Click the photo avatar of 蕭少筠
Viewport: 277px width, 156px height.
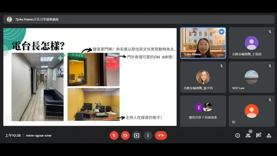click(203, 77)
